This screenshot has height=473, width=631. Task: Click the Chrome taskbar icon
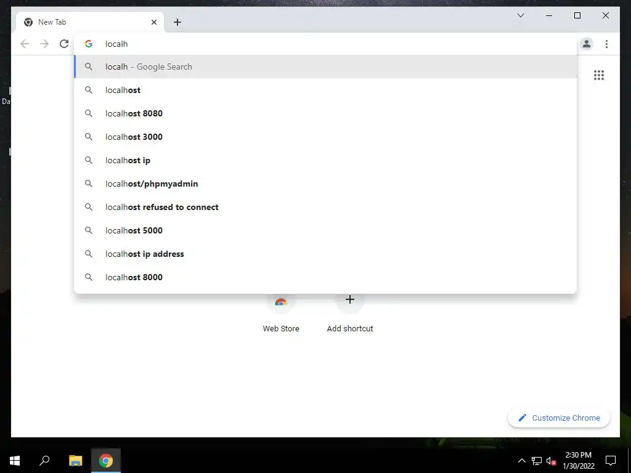click(106, 461)
